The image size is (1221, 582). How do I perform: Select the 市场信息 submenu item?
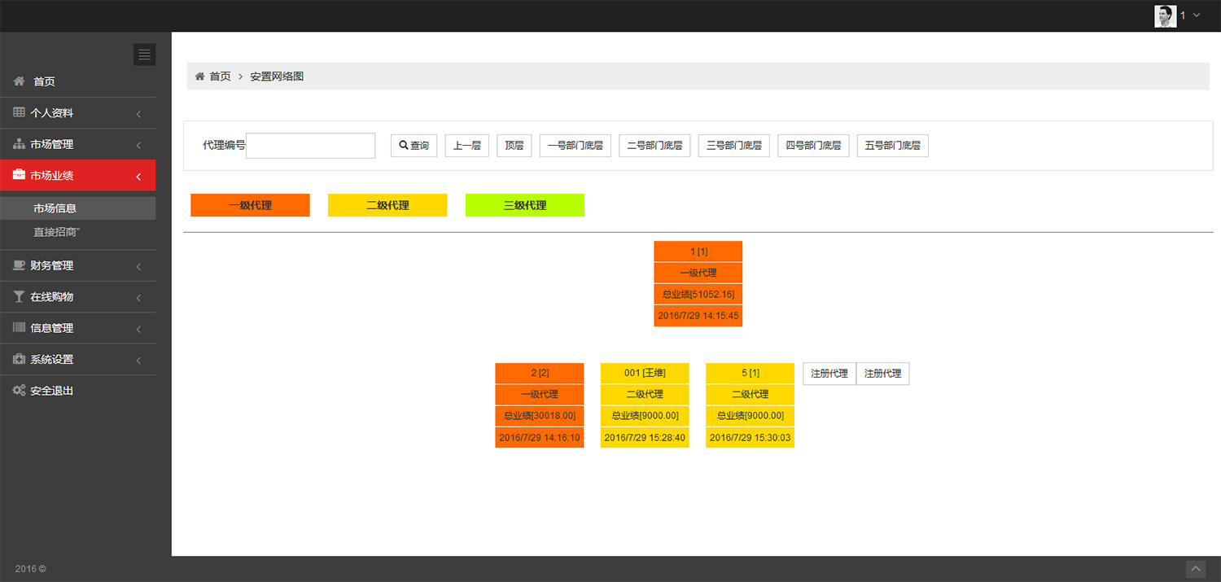click(x=55, y=208)
